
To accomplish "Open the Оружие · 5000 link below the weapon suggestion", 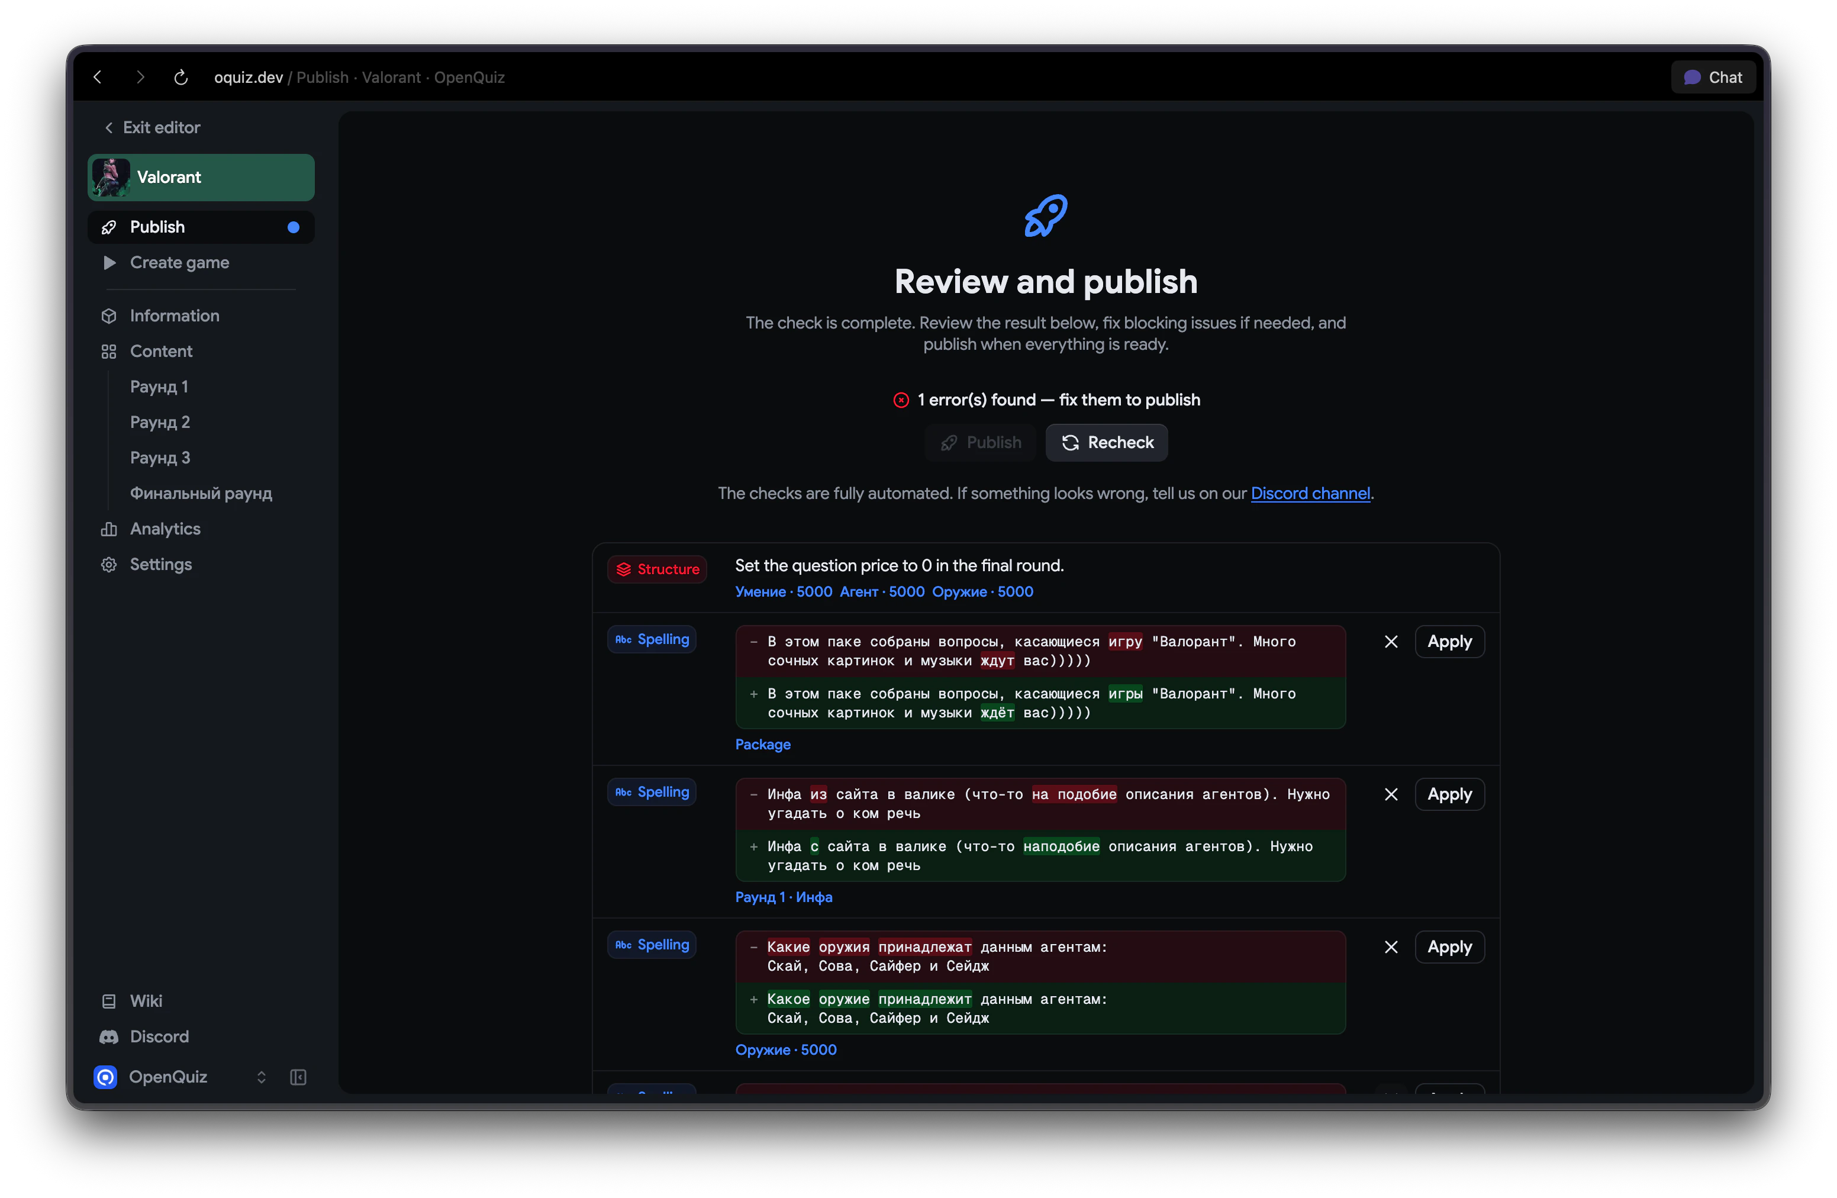I will coord(786,1050).
